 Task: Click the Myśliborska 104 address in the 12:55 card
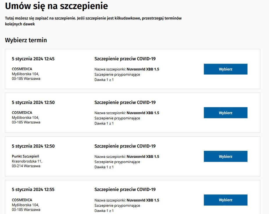point(25,205)
